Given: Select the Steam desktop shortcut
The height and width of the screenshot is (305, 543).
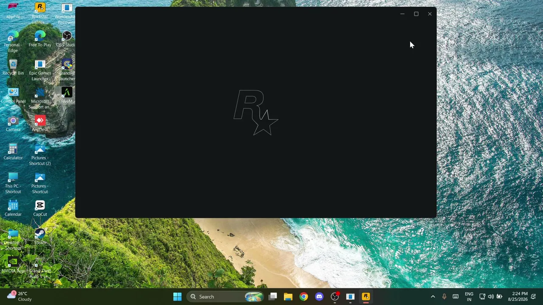Looking at the screenshot, I should [x=40, y=236].
